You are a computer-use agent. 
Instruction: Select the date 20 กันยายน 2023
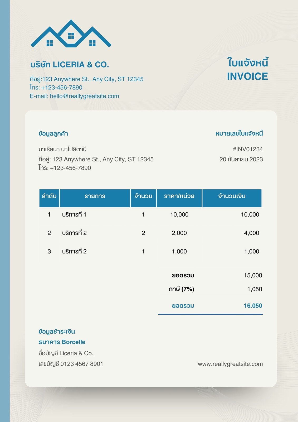[241, 159]
